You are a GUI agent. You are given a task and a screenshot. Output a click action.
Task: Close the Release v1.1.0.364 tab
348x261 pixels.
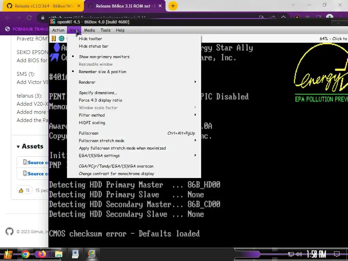(79, 6)
